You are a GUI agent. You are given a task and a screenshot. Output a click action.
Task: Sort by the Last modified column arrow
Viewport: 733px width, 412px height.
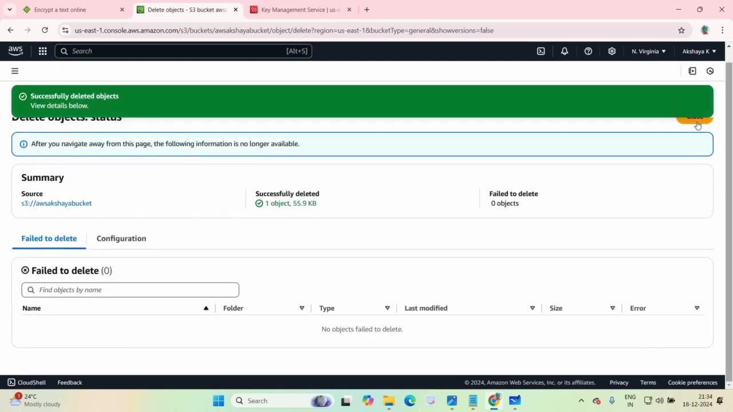click(532, 308)
